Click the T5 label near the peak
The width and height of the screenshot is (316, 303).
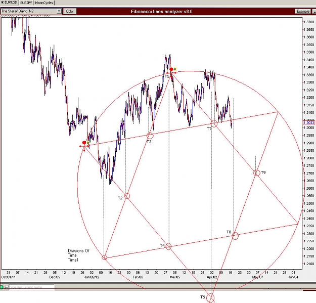(x=167, y=76)
